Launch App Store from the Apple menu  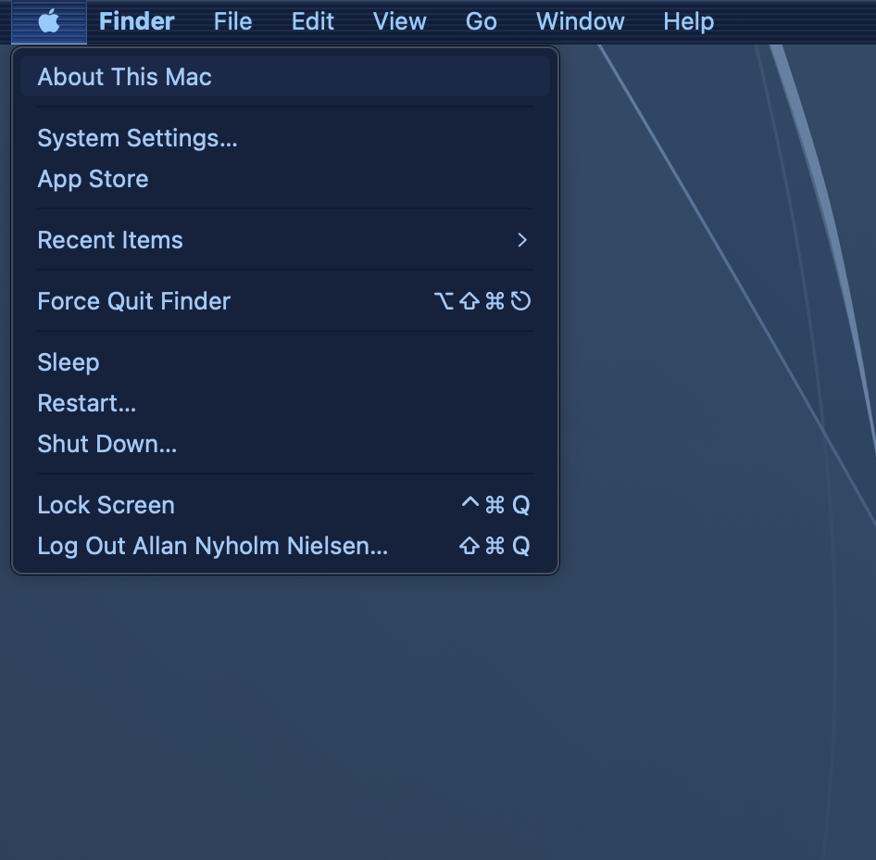coord(285,179)
